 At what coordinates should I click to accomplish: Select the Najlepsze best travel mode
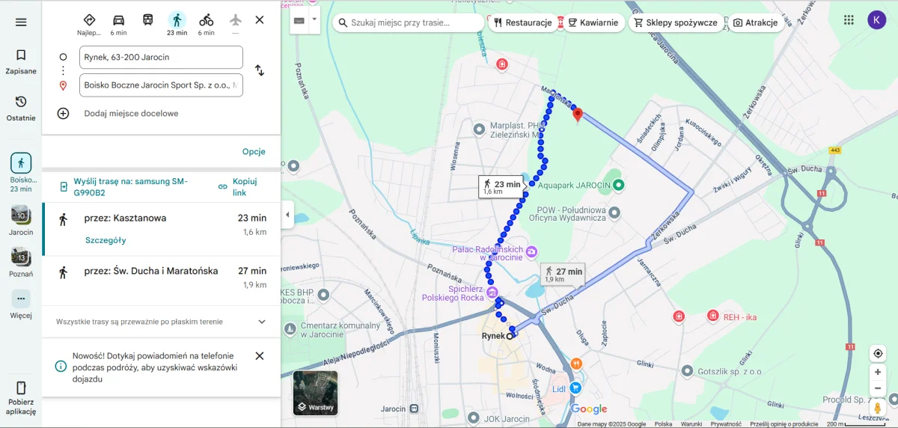(x=89, y=24)
